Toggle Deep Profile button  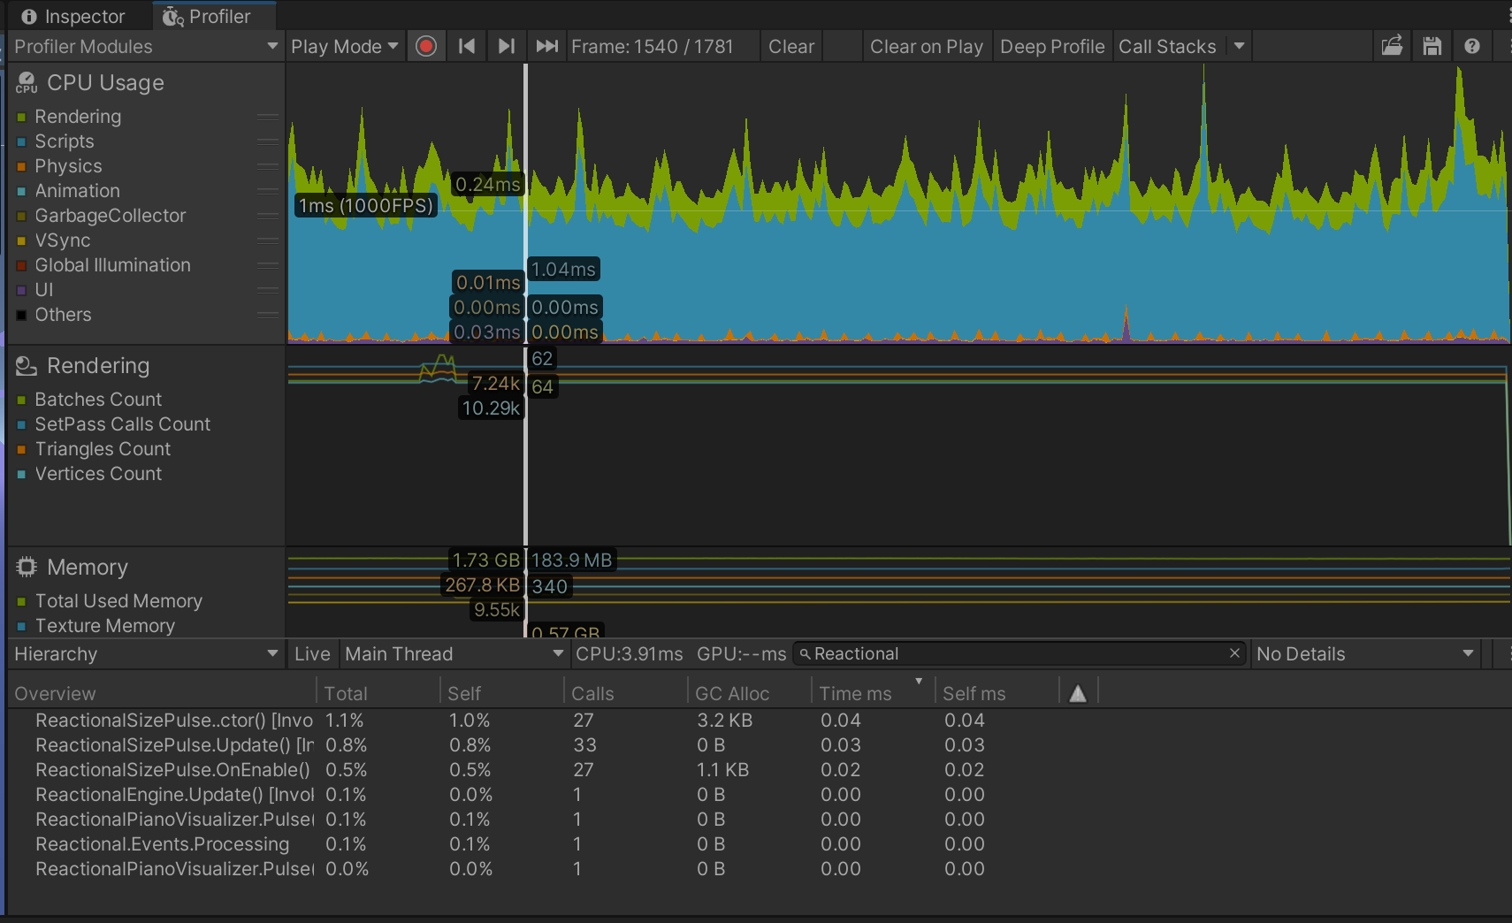coord(1052,46)
